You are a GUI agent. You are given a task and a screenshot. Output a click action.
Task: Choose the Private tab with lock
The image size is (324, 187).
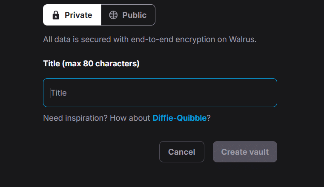pos(72,15)
